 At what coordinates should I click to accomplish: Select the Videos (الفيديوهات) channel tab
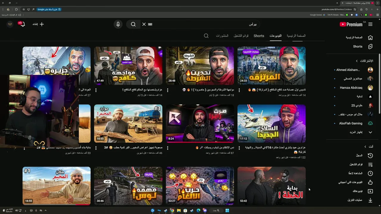click(276, 36)
